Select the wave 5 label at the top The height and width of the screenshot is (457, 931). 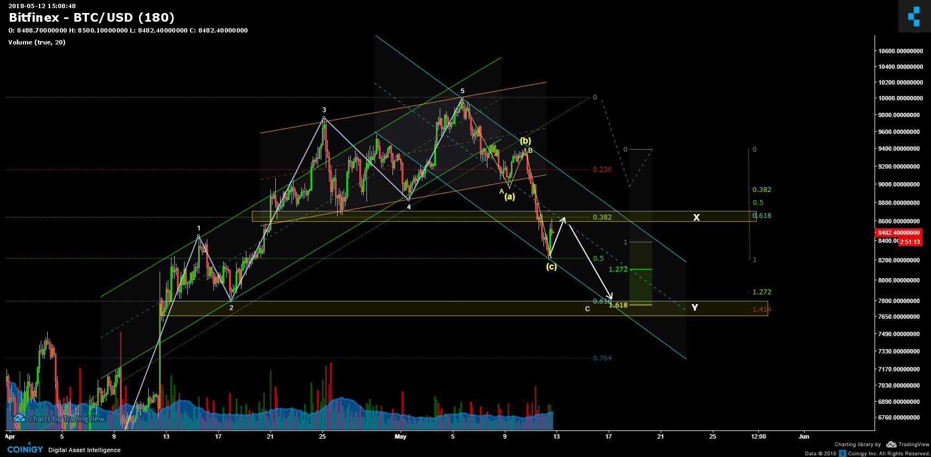pyautogui.click(x=463, y=91)
